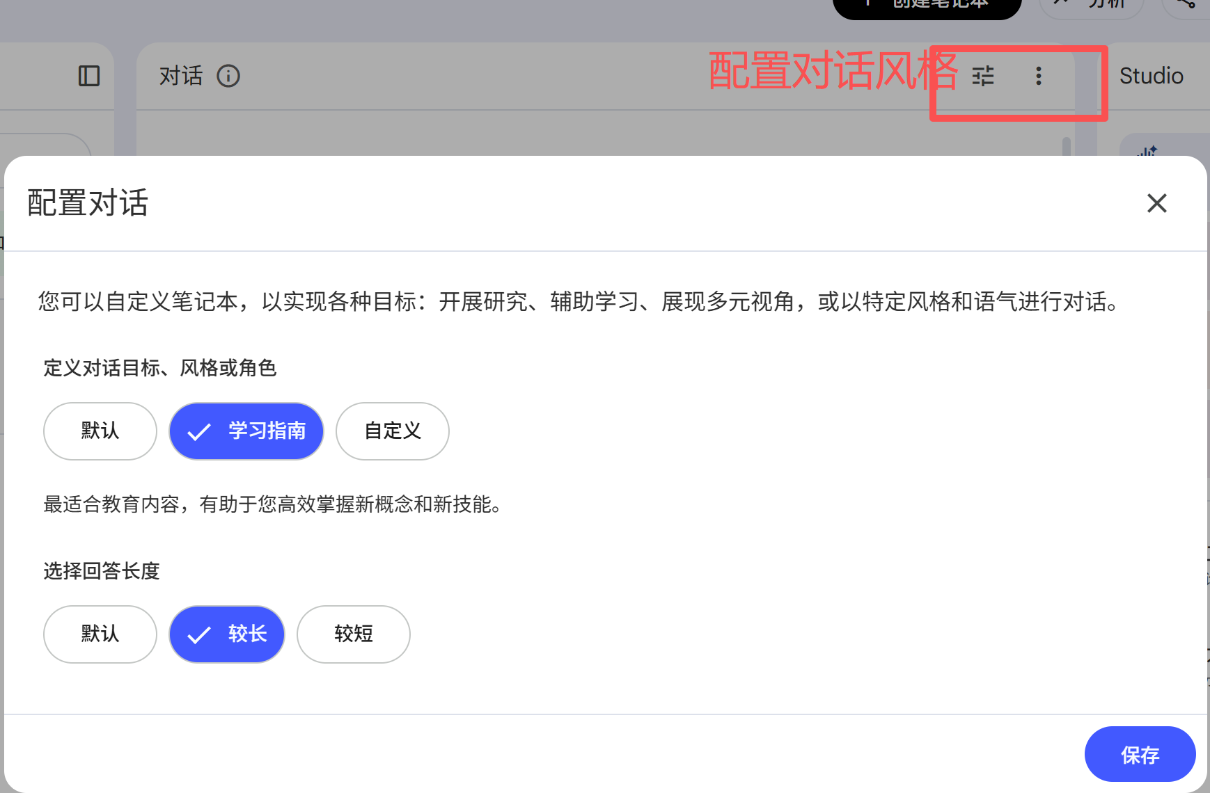The width and height of the screenshot is (1210, 793).
Task: Collapse the left panel with sidebar icon
Action: point(88,76)
